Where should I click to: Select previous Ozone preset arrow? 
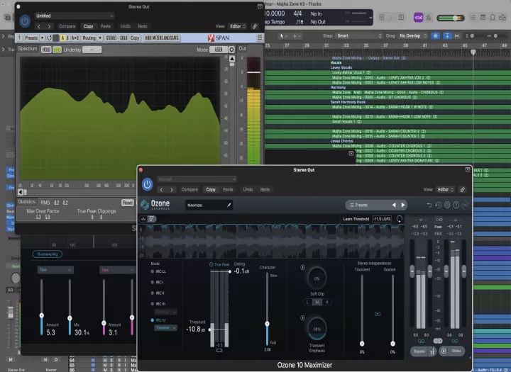point(394,205)
